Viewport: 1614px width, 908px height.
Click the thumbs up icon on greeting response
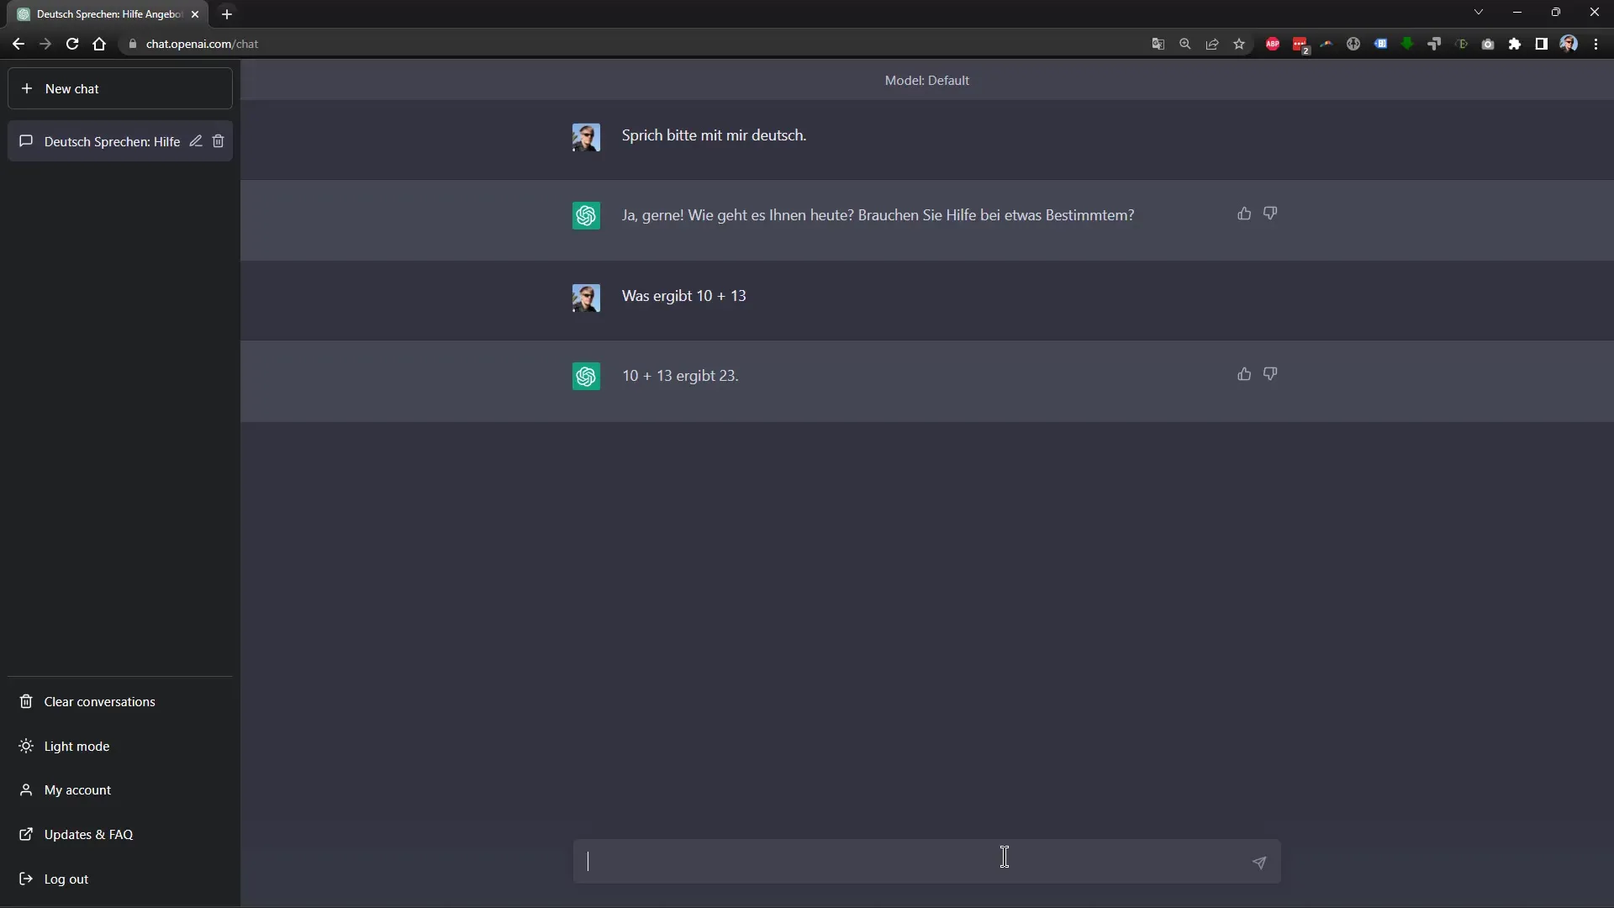tap(1242, 213)
